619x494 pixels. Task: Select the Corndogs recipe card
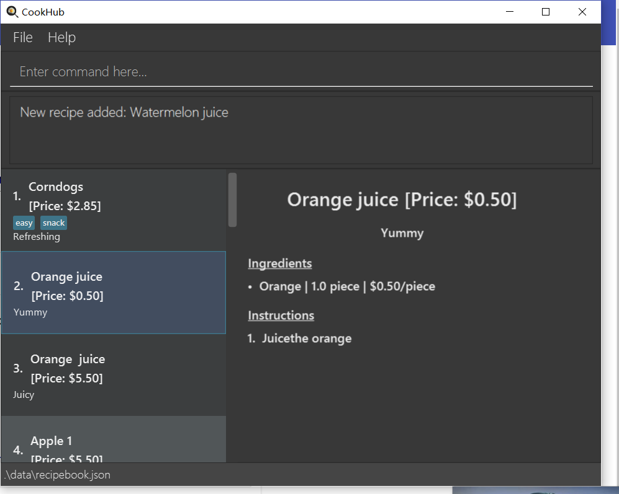click(114, 210)
